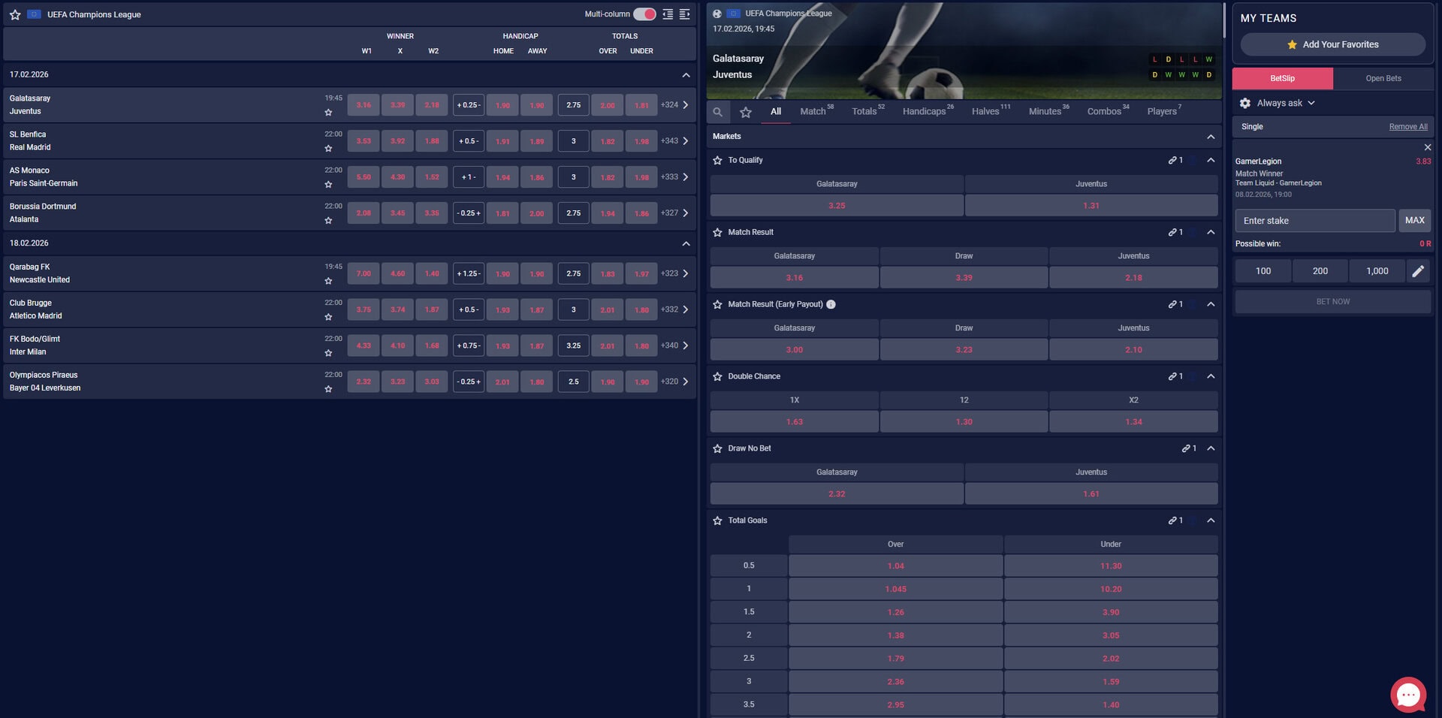Collapse the Match Result (Early Payout) market
The width and height of the screenshot is (1442, 718).
[1211, 304]
